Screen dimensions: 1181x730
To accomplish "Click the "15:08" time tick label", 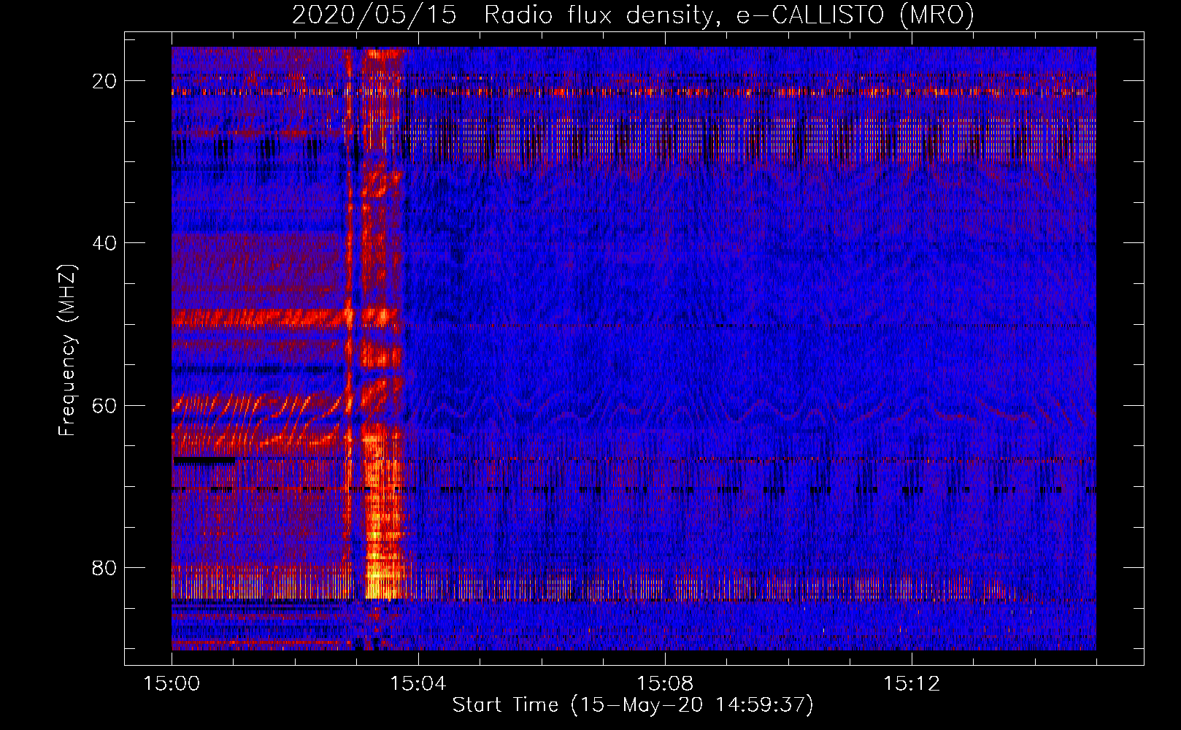I will pos(665,684).
